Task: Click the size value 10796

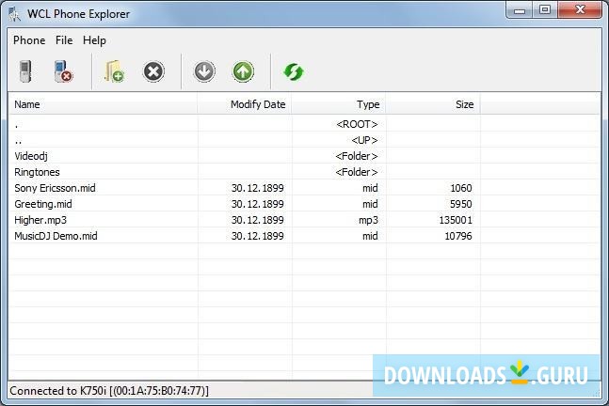Action: point(458,236)
